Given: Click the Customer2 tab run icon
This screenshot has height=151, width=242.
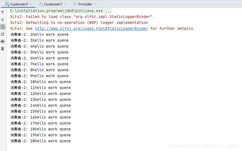Looking at the screenshot, I should click(x=7, y=4).
